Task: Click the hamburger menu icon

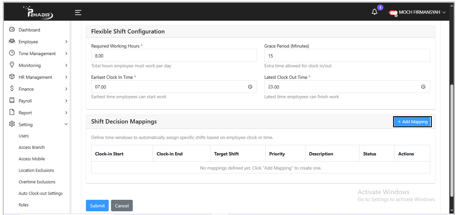Action: pos(78,13)
